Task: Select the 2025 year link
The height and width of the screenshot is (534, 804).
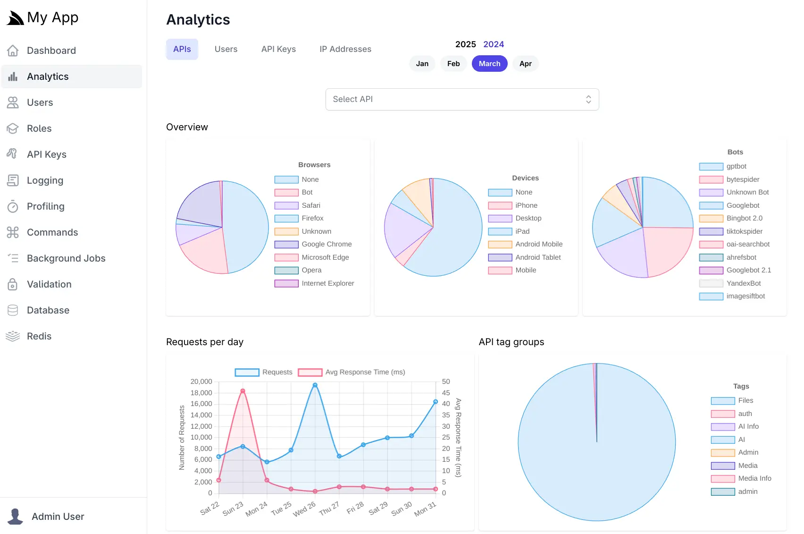Action: pyautogui.click(x=465, y=44)
